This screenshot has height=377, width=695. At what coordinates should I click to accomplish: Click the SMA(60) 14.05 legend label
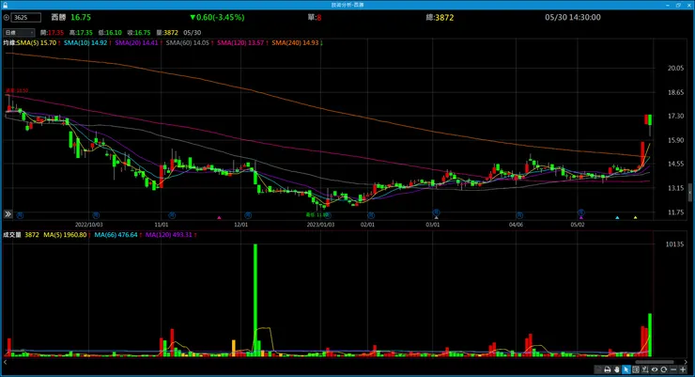click(188, 42)
